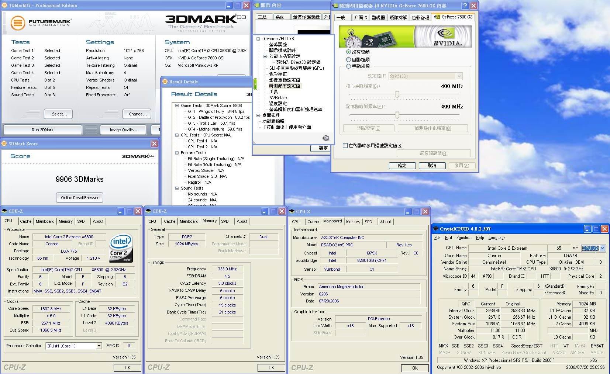Switch to the 色彩管理 tab

point(420,17)
